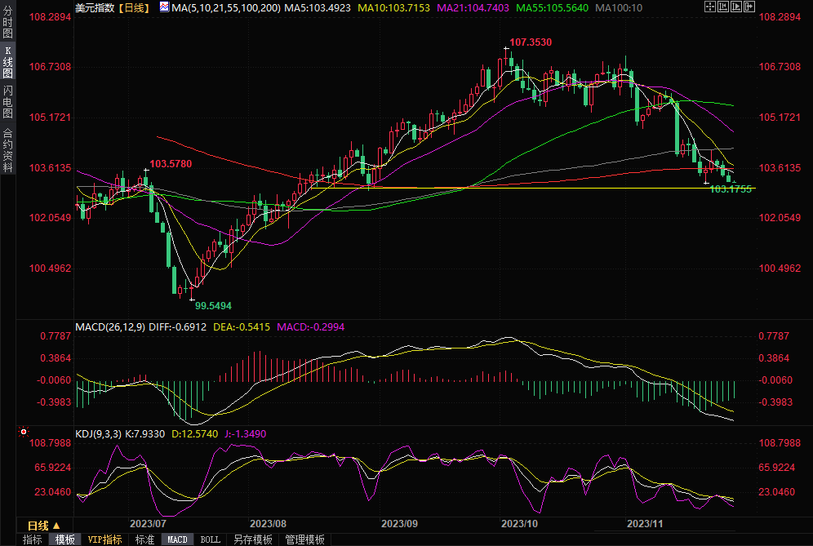Click the MA indicator chart icon
This screenshot has height=546, width=813.
coord(164,7)
